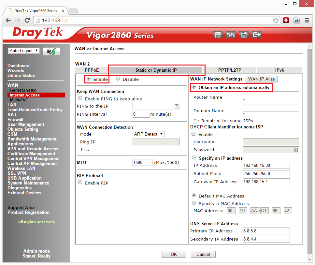Switch to Static or Dynamic IP tab
The image size is (315, 265).
(x=156, y=70)
